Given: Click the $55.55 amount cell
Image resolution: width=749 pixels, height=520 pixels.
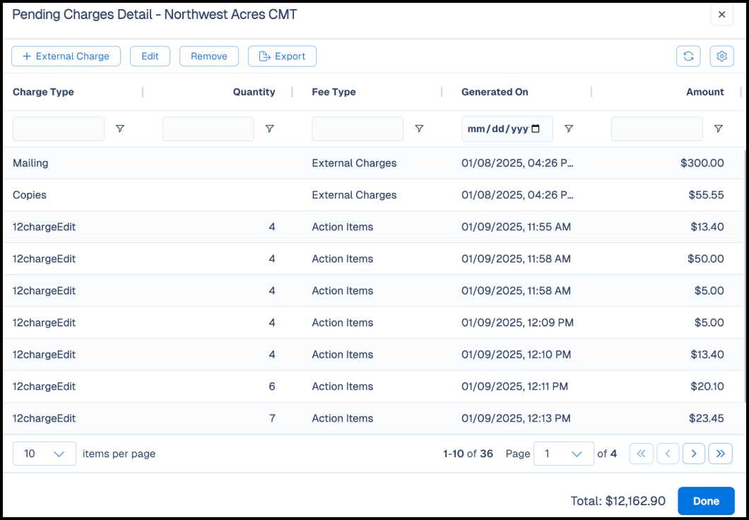Looking at the screenshot, I should [706, 195].
